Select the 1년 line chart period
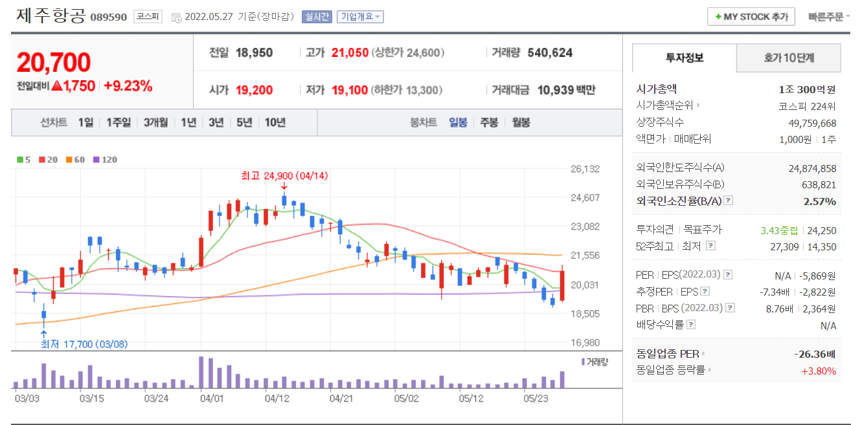860x425 pixels. tap(188, 122)
